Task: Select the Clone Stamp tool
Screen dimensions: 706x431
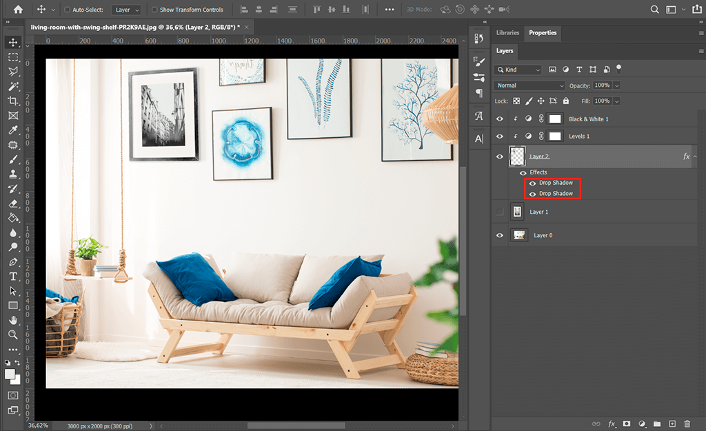Action: click(x=13, y=174)
